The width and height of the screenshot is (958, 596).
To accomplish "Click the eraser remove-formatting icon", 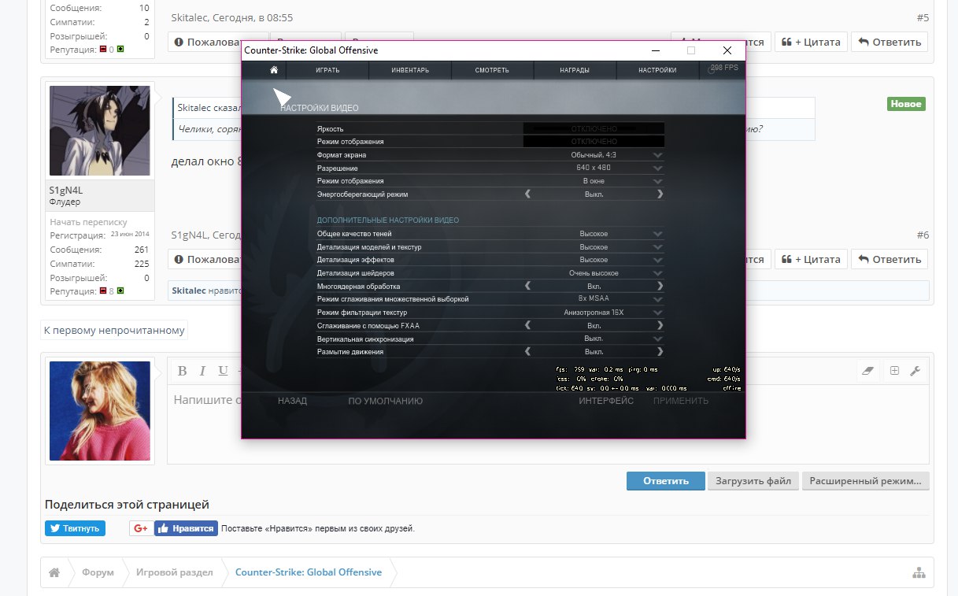I will pyautogui.click(x=868, y=371).
